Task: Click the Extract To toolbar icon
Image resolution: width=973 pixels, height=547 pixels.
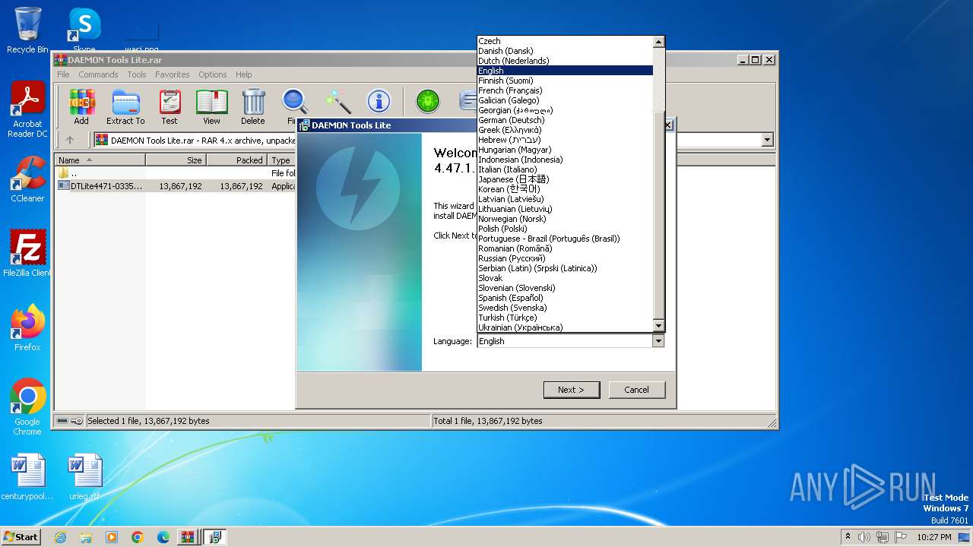Action: (x=125, y=106)
